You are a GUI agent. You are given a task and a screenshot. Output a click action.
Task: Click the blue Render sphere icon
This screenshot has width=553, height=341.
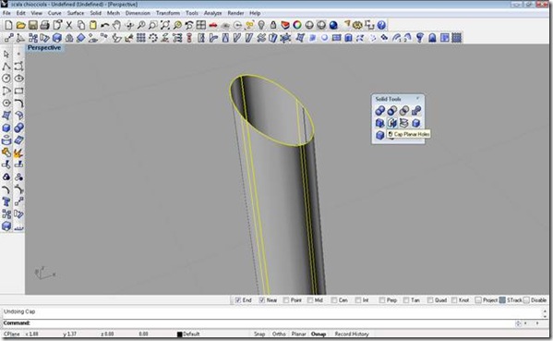tap(333, 25)
